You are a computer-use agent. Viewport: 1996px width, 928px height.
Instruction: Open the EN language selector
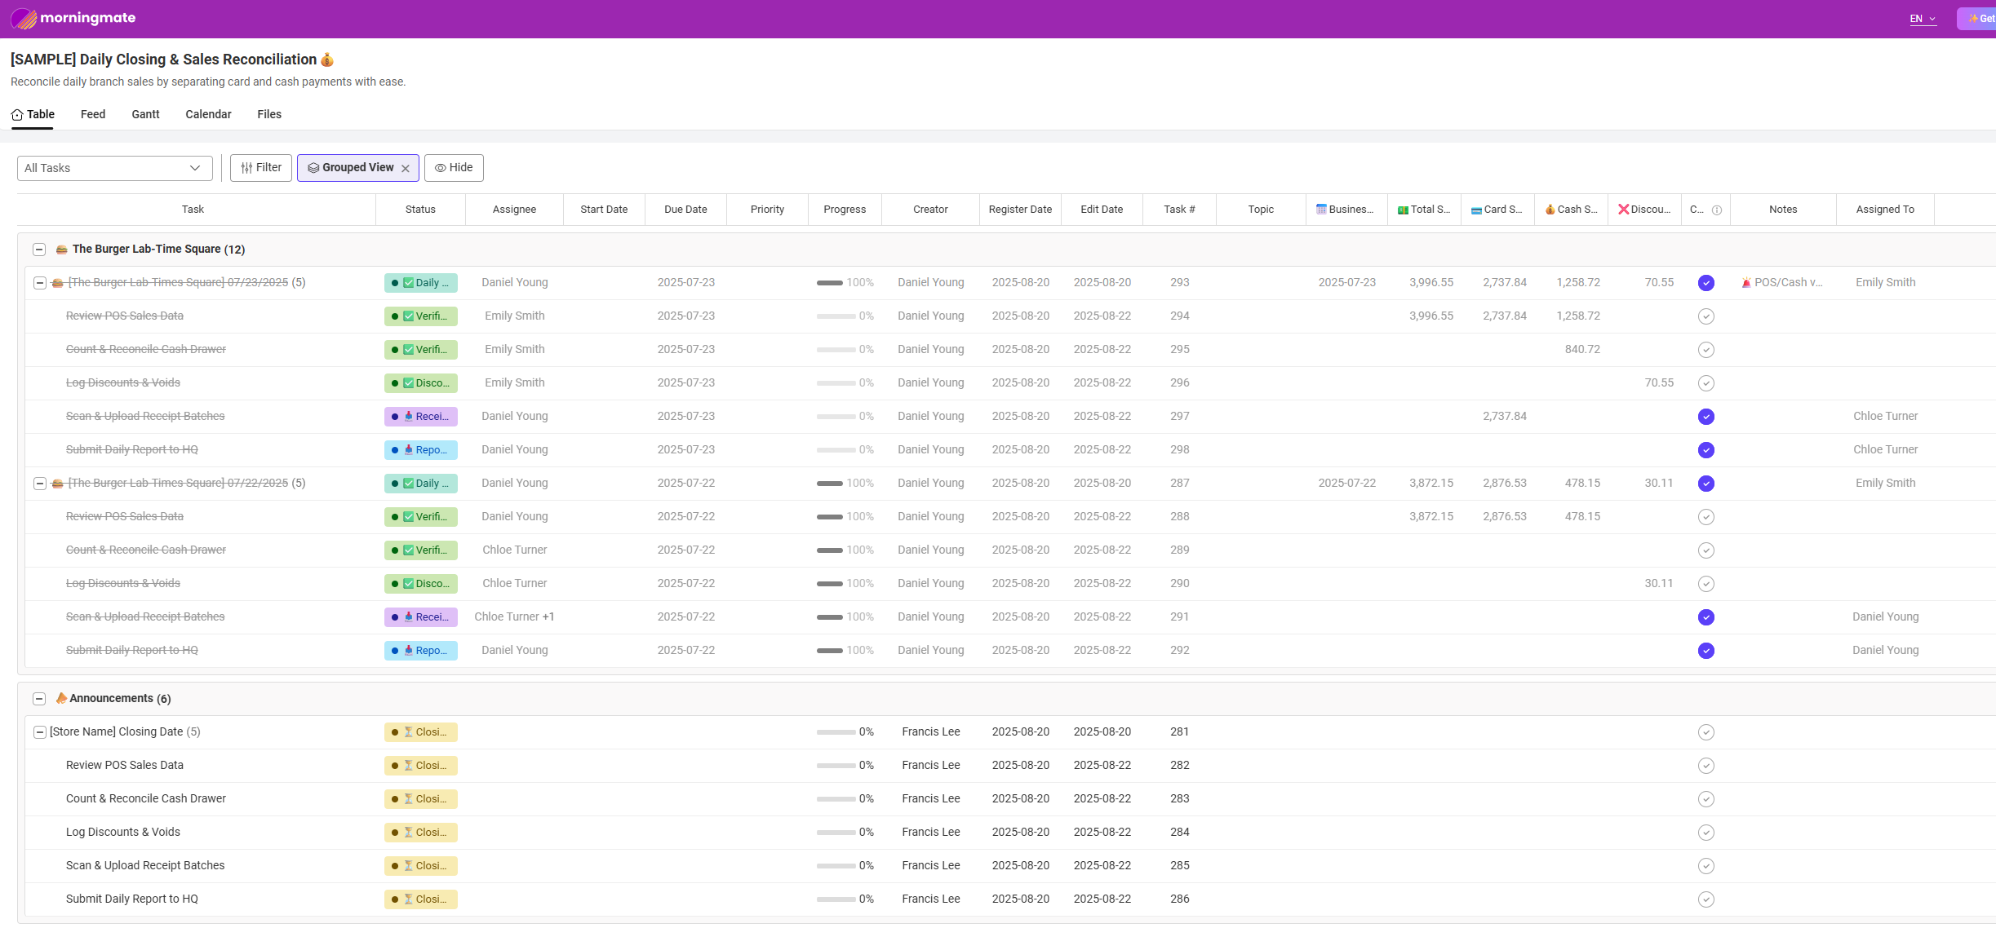pos(1922,19)
